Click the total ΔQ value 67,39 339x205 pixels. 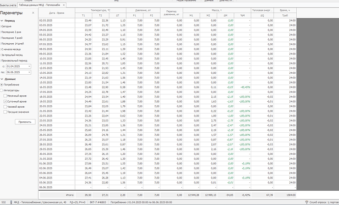(x=270, y=195)
